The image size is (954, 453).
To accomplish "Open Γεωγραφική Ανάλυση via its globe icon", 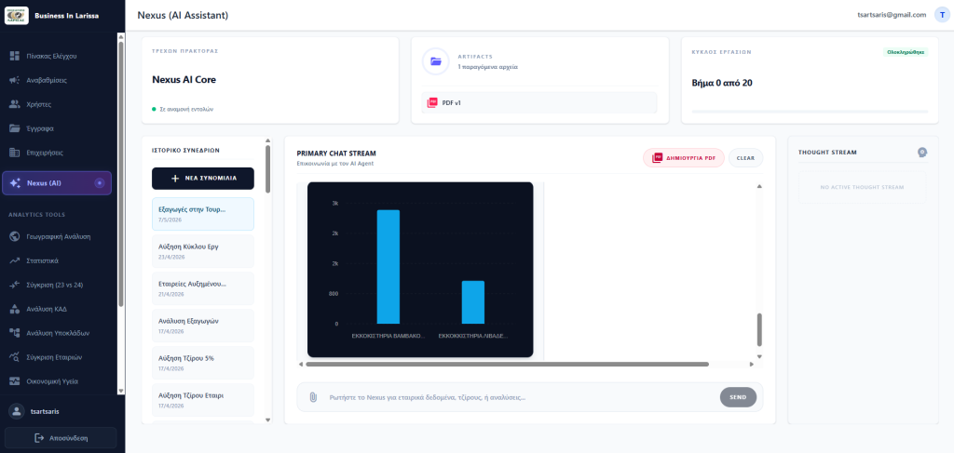I will pyautogui.click(x=15, y=237).
